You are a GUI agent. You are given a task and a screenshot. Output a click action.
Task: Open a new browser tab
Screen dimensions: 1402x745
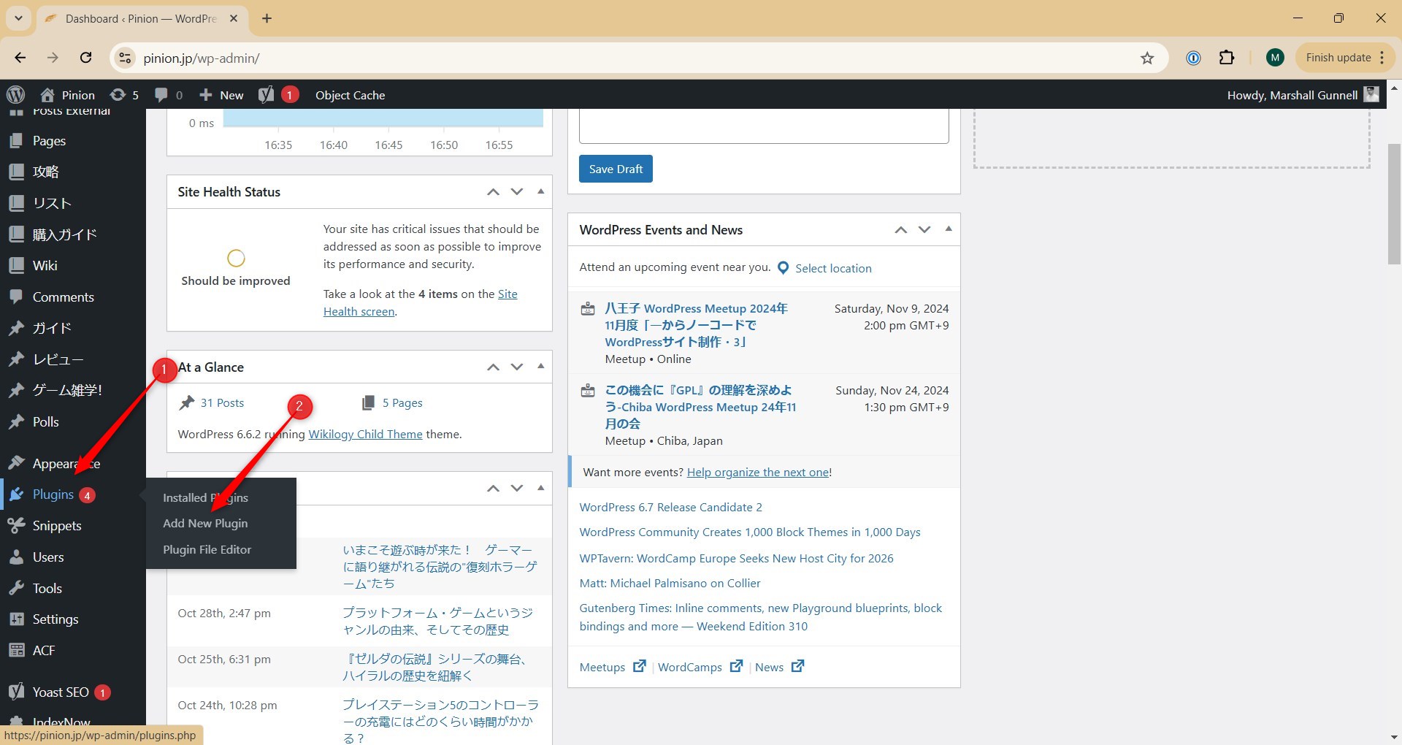267,18
